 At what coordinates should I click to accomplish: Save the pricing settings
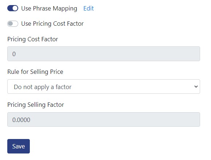(x=19, y=146)
